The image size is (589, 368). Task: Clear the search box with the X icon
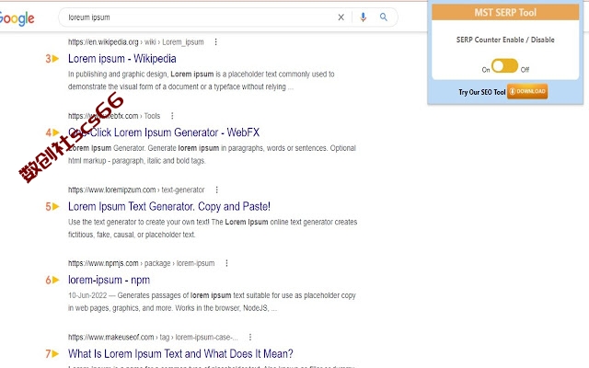[x=341, y=17]
